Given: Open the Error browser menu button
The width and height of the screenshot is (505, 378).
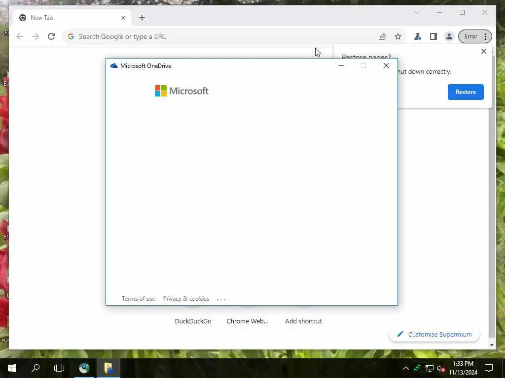Looking at the screenshot, I should click(475, 36).
